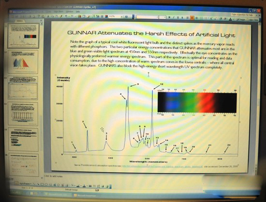The image size is (266, 202).
Task: Open the Font name combo box
Action: point(148,17)
